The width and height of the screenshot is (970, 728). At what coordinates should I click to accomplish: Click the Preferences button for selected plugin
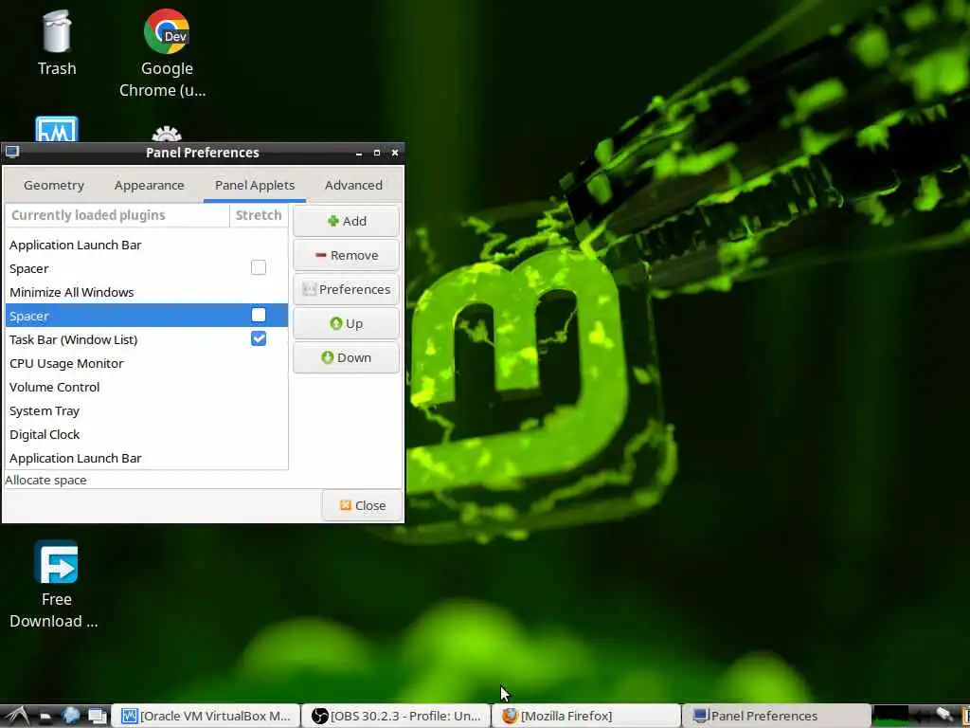(x=346, y=289)
